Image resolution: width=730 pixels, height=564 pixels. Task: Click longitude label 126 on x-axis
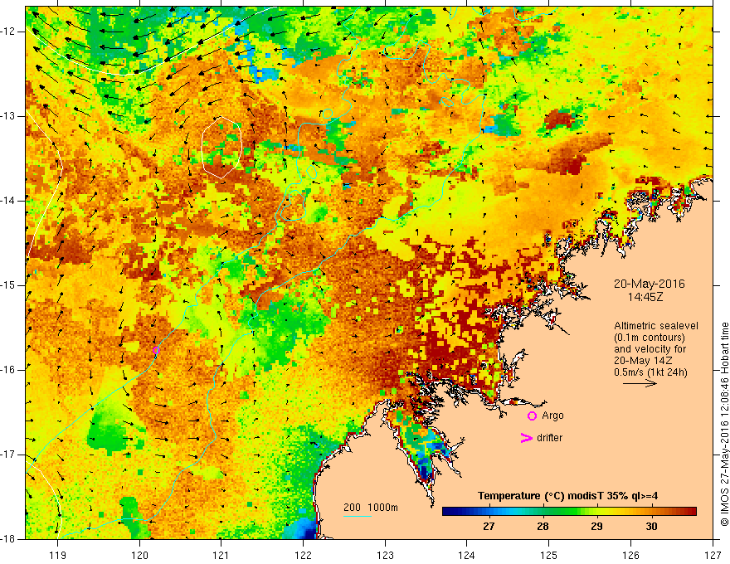pos(630,555)
